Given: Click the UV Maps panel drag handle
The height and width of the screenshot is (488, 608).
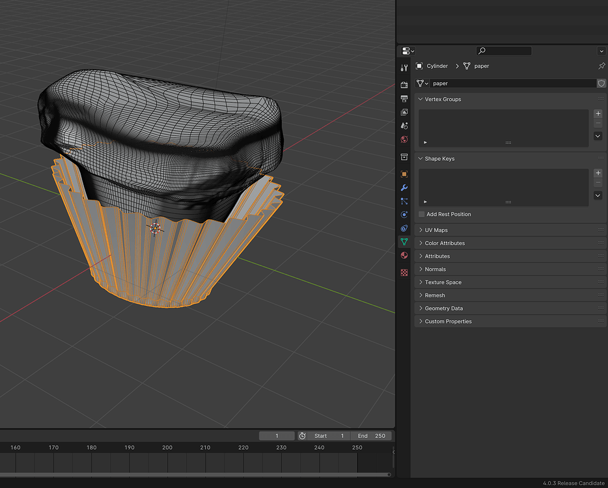Looking at the screenshot, I should pyautogui.click(x=601, y=230).
